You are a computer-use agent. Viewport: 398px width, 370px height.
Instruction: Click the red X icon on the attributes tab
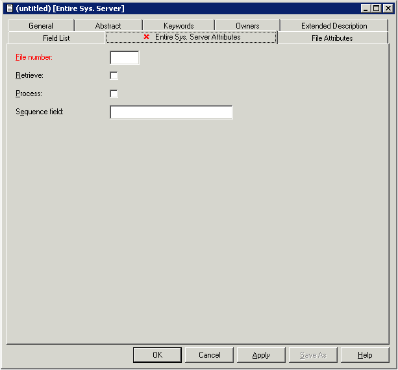pyautogui.click(x=147, y=37)
